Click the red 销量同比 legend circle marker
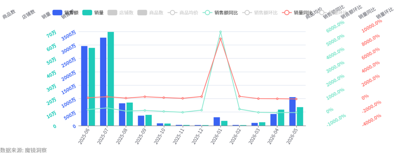 (x=287, y=13)
